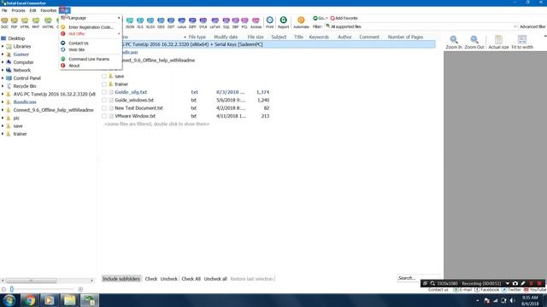This screenshot has height=307, width=547.
Task: Open the Filter dropdown arrow
Action: [x=515, y=26]
